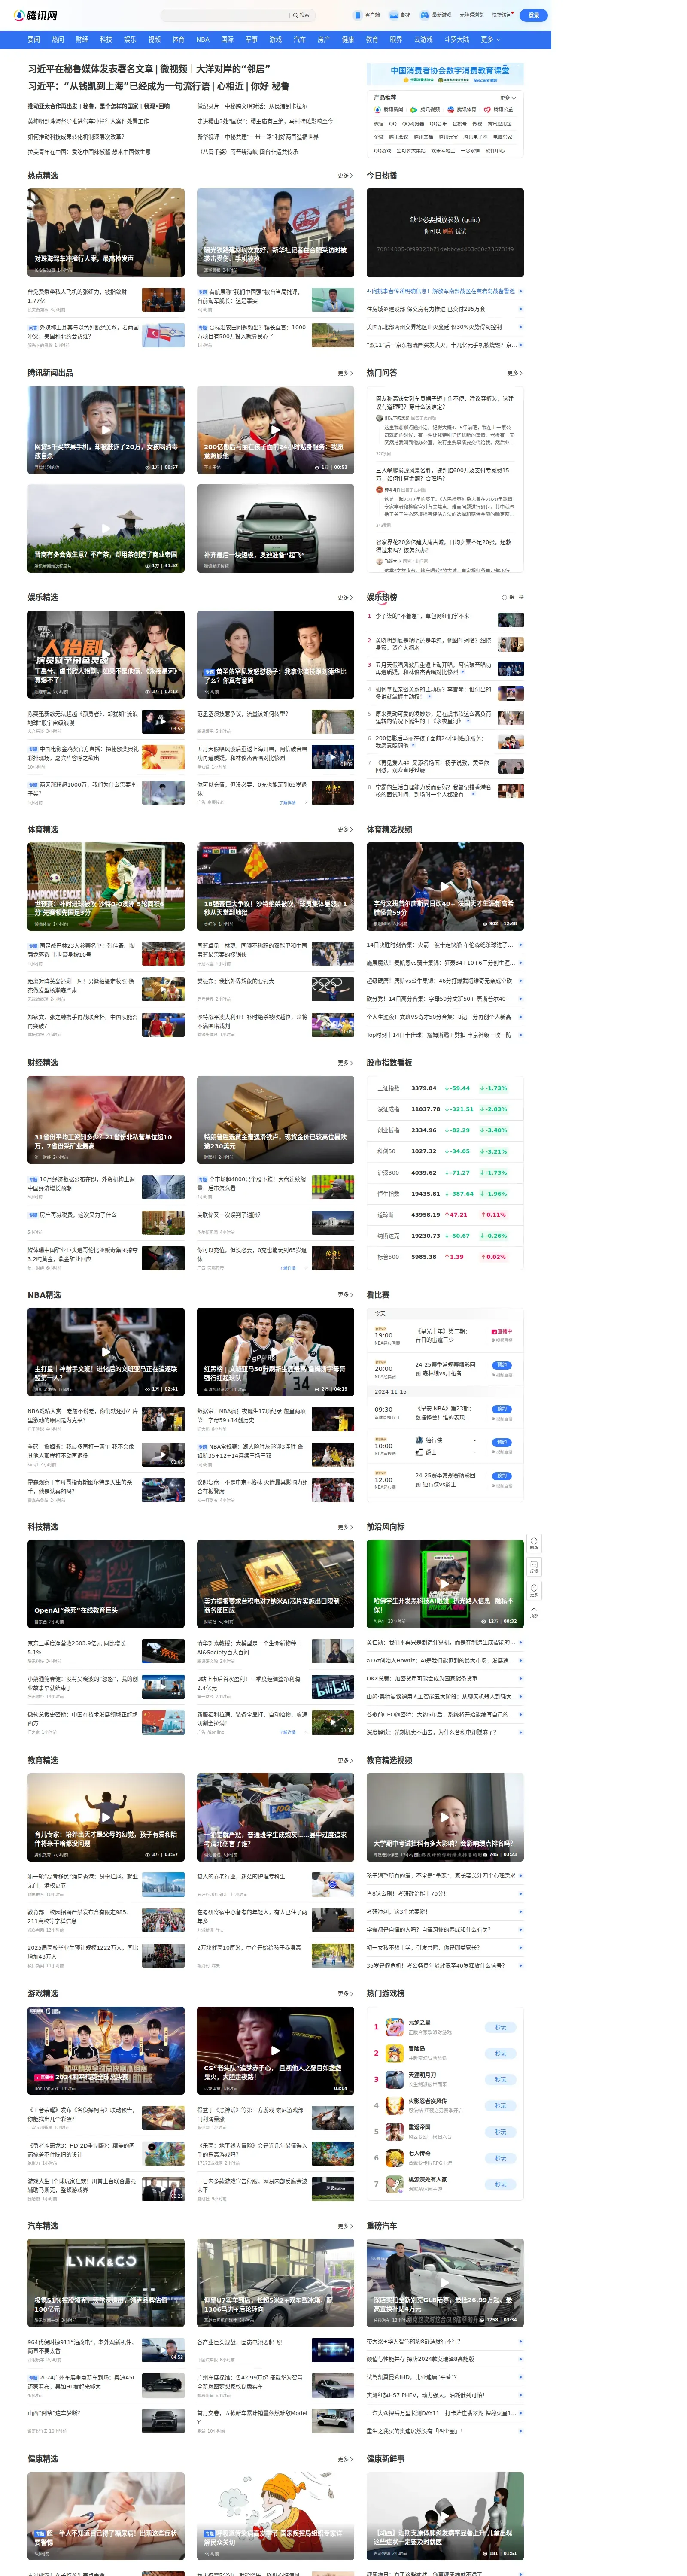Open 腾讯体育 in the 产品推荐 panel
Screen dimensions: 687x2576
[x=462, y=110]
